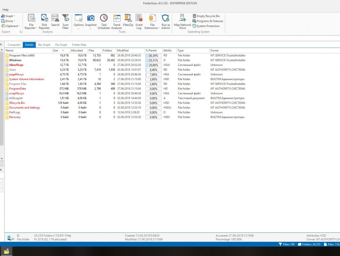Open File Reporter dropdown arrow
Image resolution: width=340 pixels, height=256 pixels.
point(36,28)
